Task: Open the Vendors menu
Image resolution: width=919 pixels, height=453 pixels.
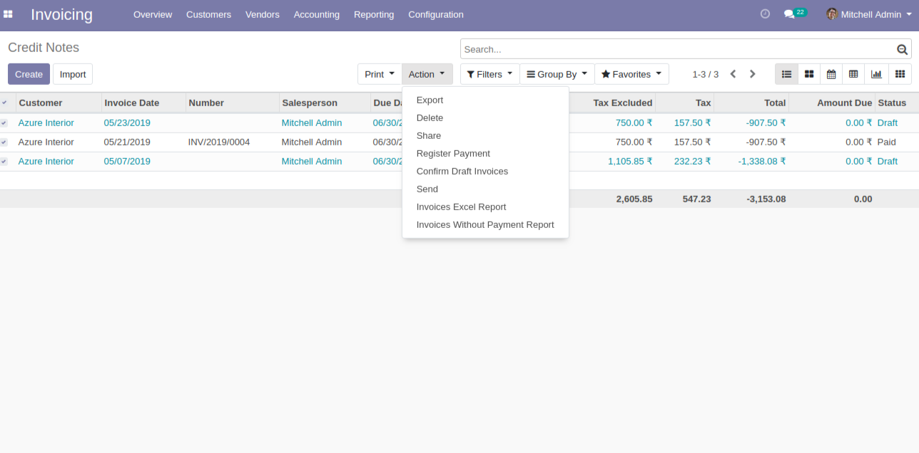Action: tap(263, 14)
